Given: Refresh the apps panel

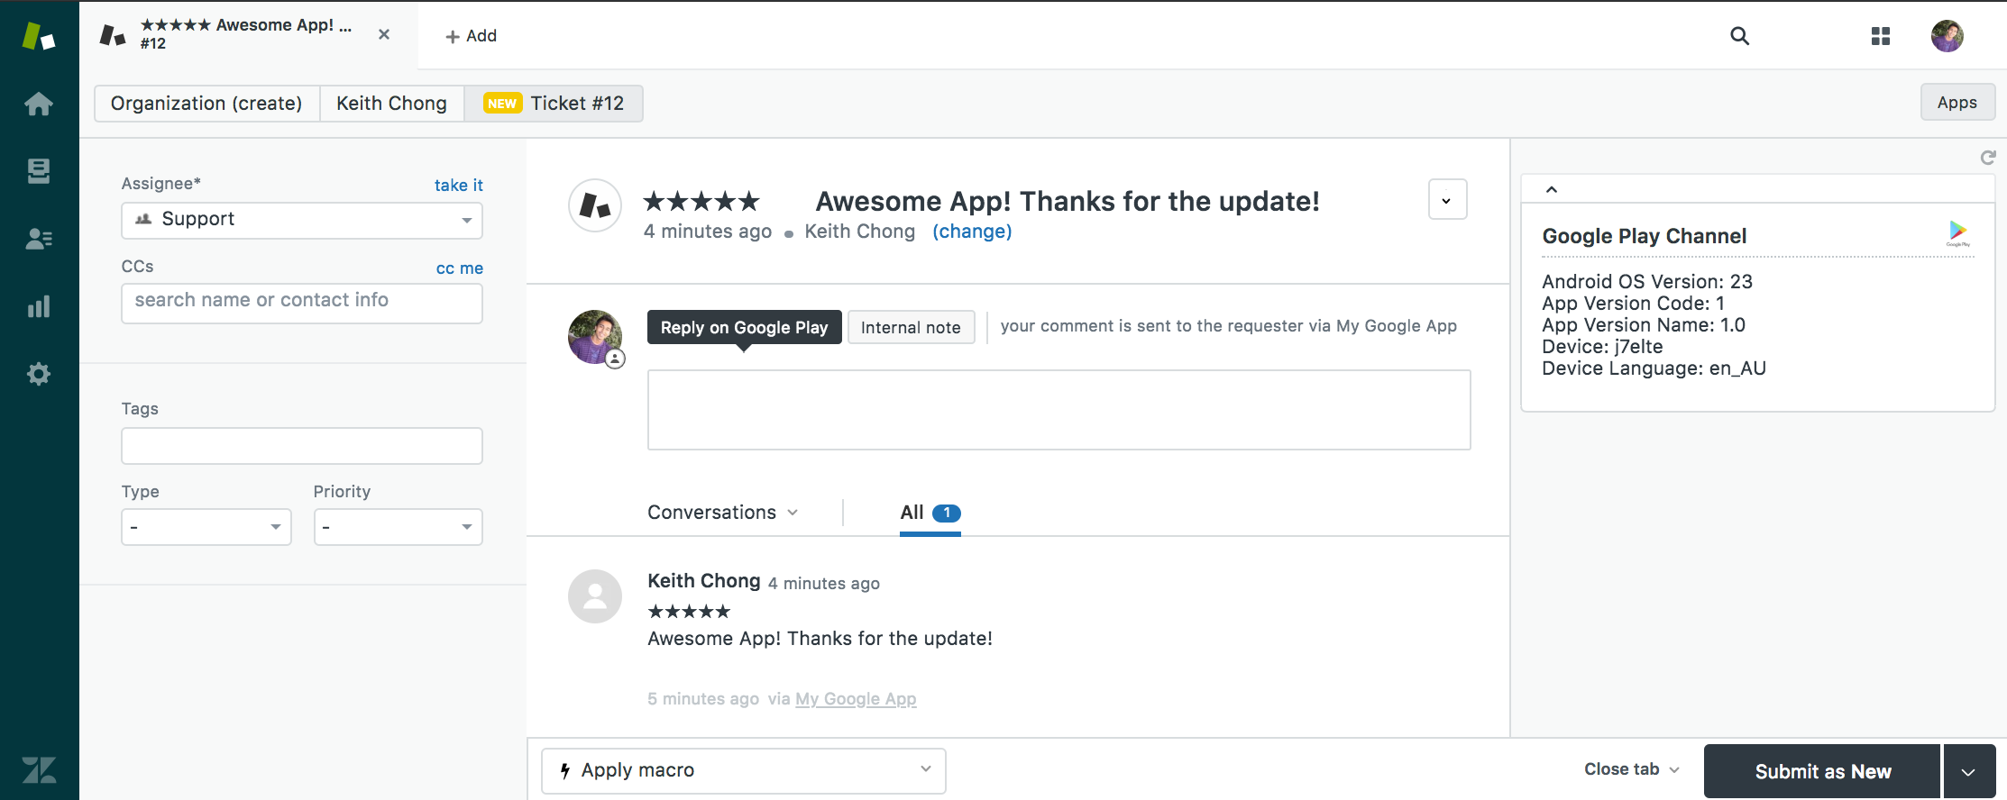Looking at the screenshot, I should pyautogui.click(x=1987, y=158).
